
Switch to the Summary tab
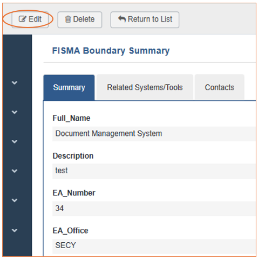point(69,87)
